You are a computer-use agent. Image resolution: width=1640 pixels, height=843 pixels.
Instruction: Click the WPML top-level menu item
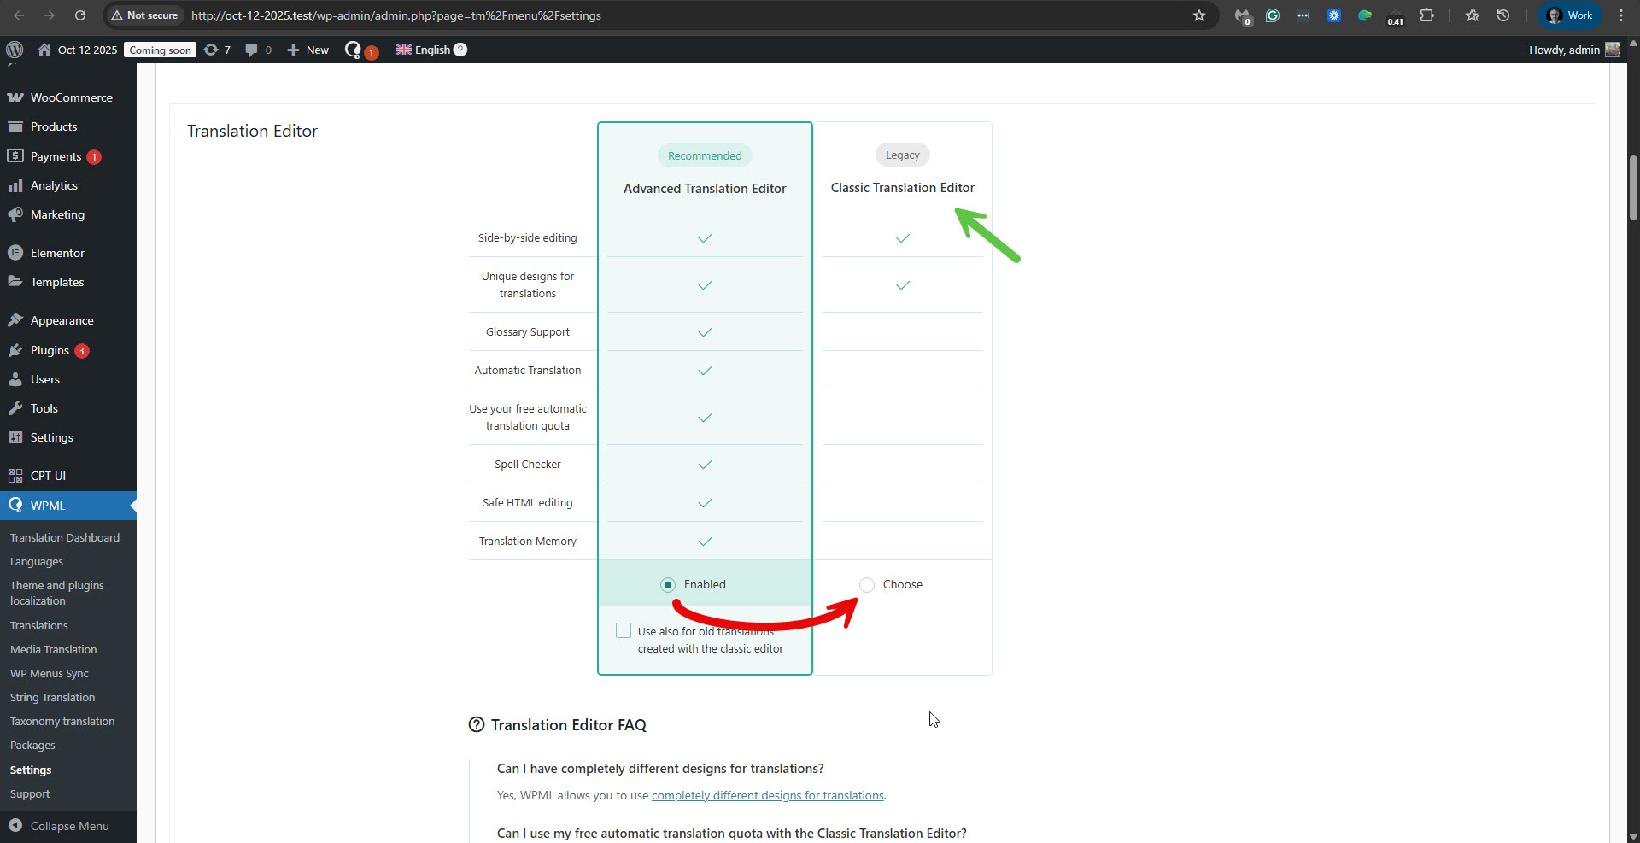coord(68,506)
